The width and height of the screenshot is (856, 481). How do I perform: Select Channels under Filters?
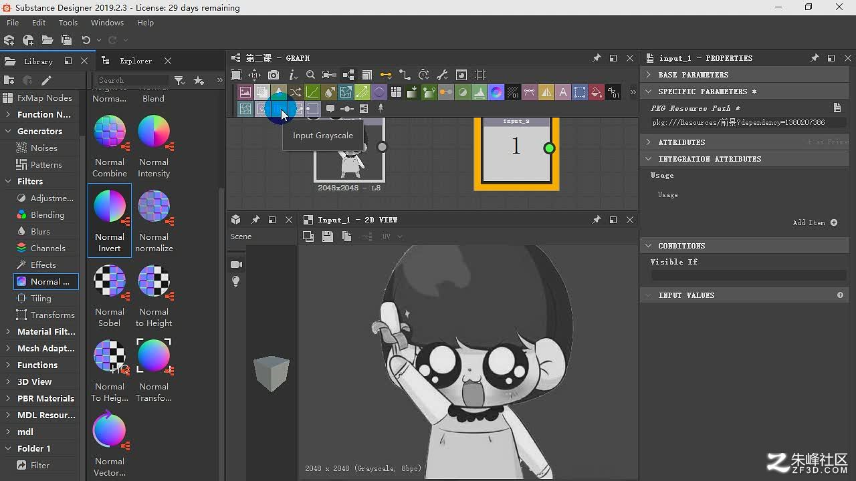(47, 248)
